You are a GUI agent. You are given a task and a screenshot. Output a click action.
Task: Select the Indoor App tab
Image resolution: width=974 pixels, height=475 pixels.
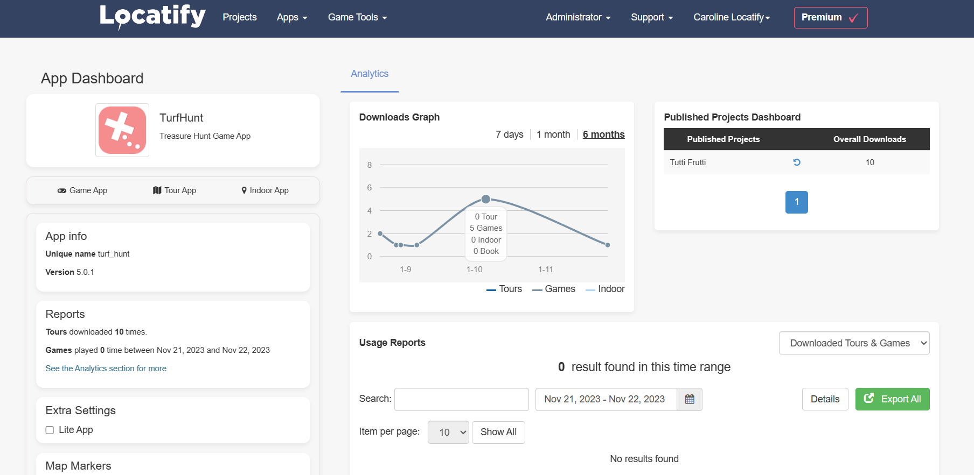(265, 190)
